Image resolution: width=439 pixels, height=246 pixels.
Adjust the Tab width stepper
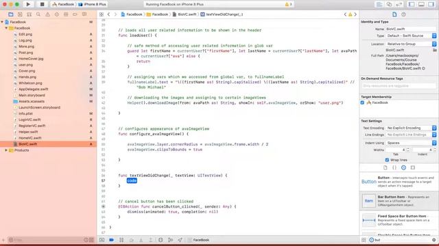point(408,150)
